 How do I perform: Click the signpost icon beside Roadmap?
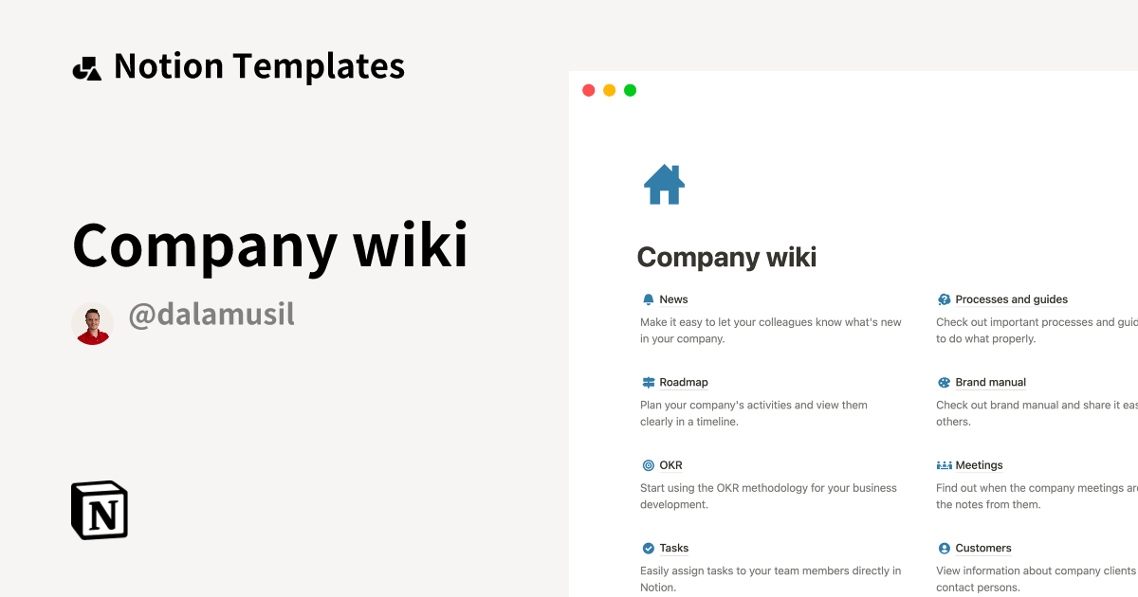tap(649, 383)
